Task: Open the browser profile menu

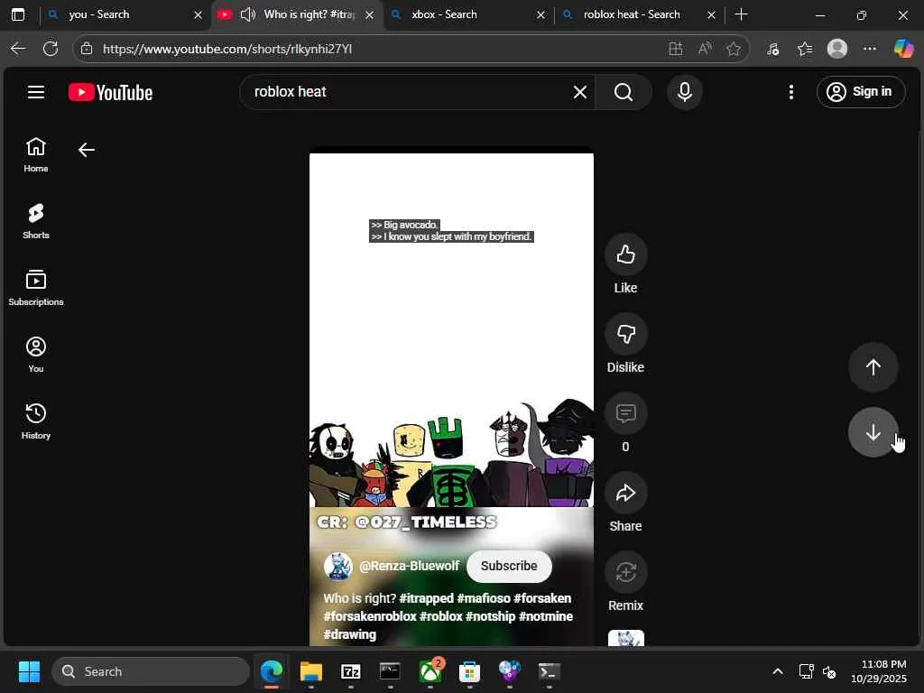Action: (836, 49)
